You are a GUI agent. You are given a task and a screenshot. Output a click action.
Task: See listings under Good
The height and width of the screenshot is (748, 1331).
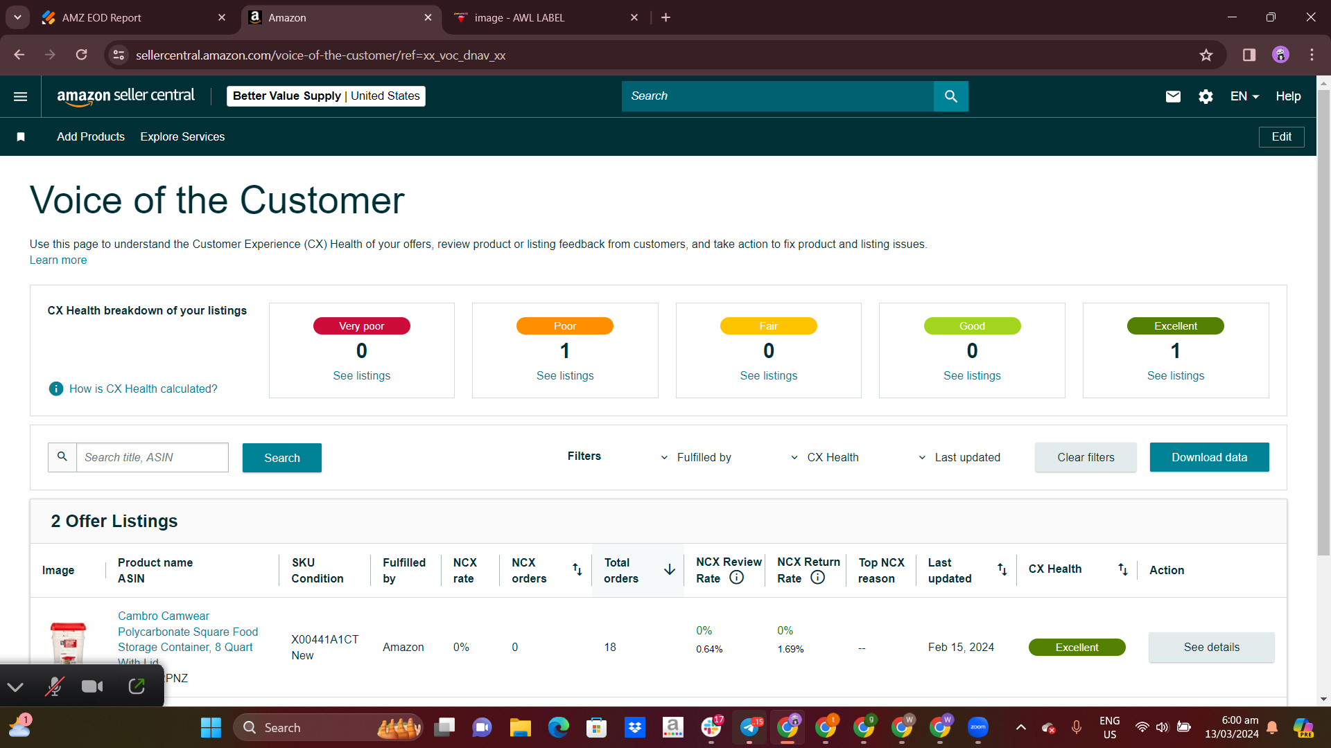coord(972,376)
